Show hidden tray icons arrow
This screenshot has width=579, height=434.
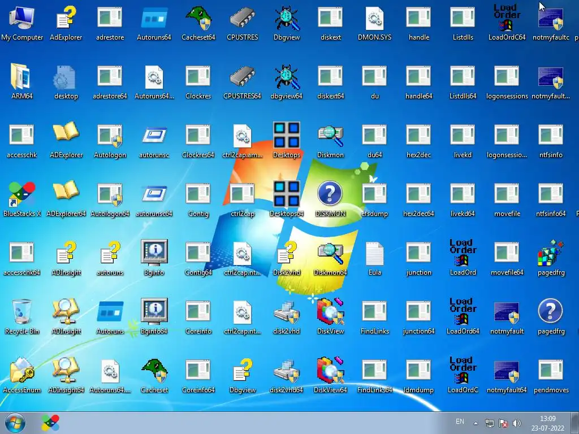tap(476, 423)
